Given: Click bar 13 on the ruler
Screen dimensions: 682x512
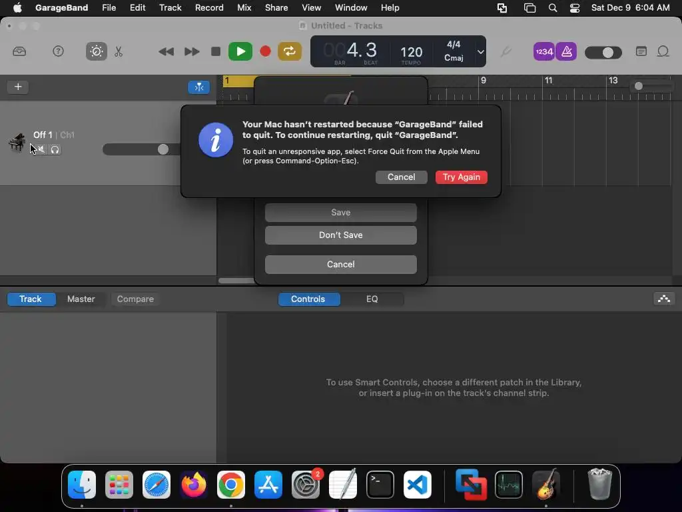Looking at the screenshot, I should pyautogui.click(x=613, y=81).
